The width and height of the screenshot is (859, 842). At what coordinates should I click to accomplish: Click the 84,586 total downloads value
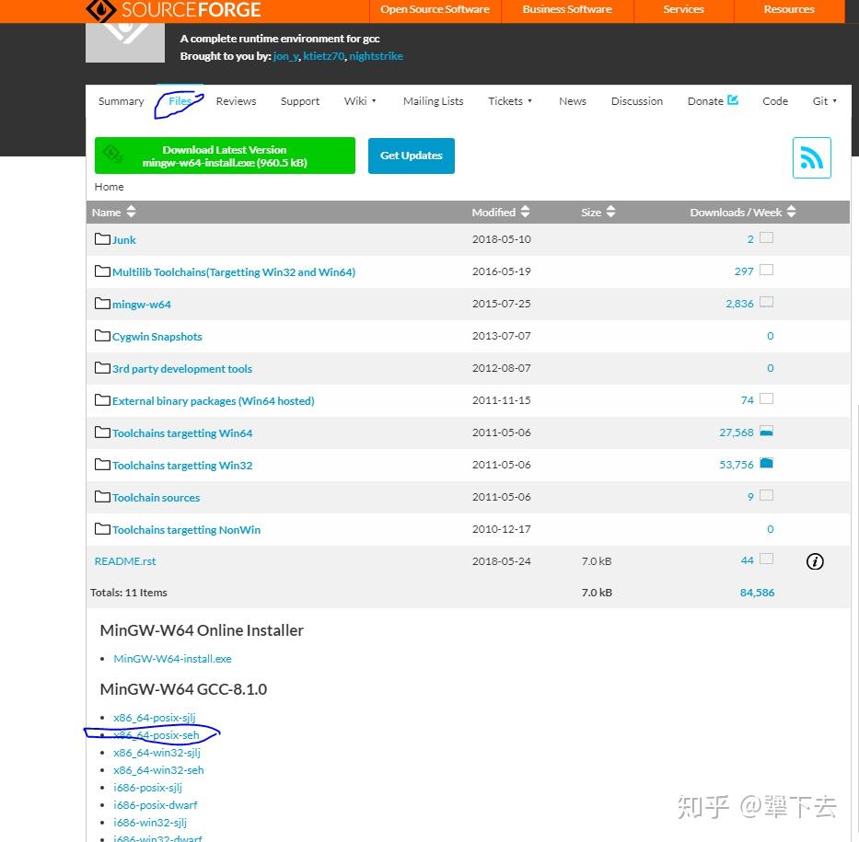(x=757, y=593)
